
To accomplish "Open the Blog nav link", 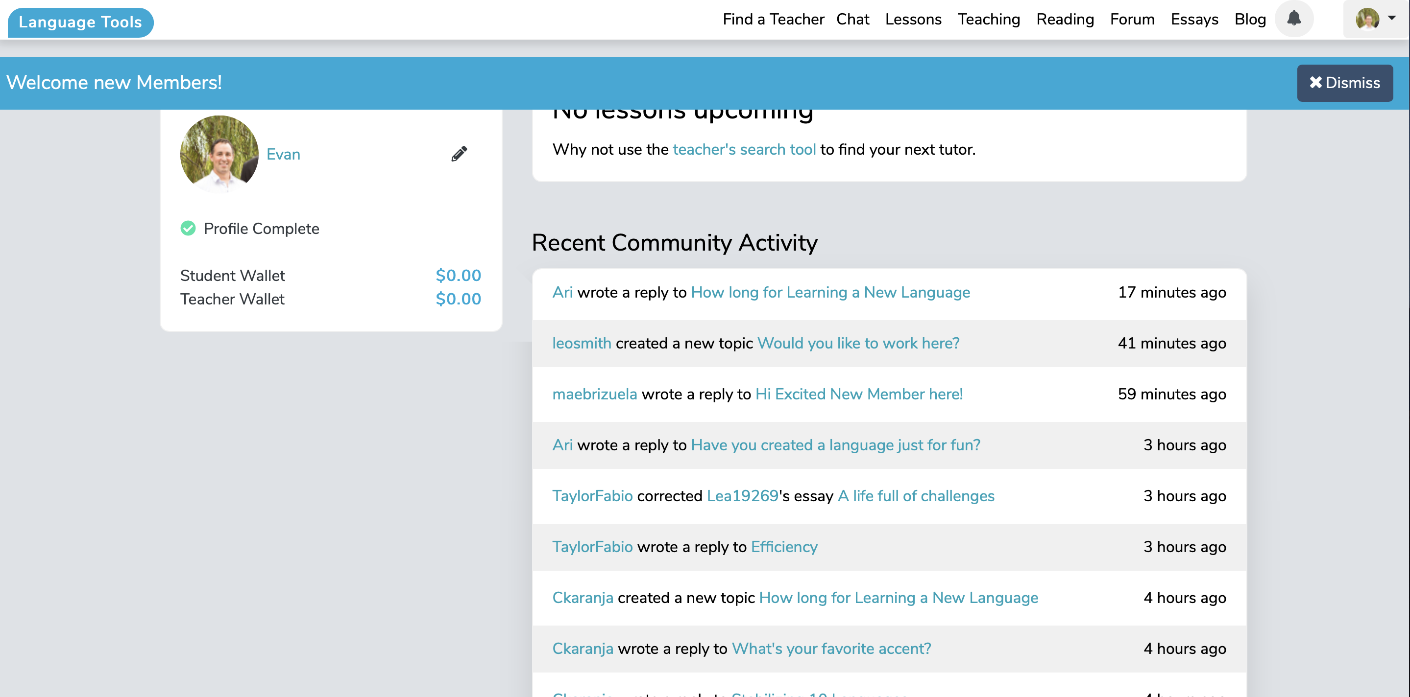I will click(1250, 19).
